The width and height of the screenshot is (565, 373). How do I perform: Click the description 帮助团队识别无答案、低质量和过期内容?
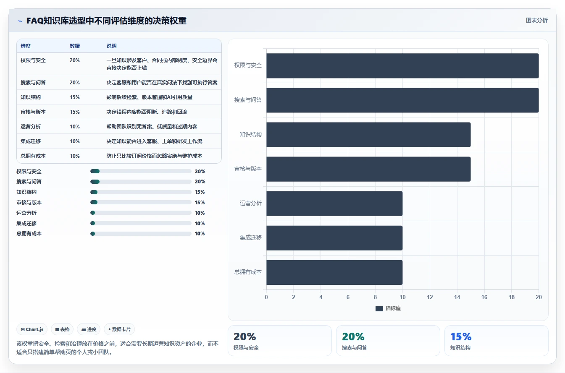pos(152,126)
